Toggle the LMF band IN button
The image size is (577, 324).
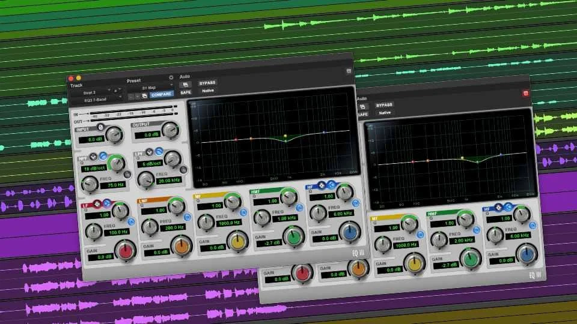point(187,217)
